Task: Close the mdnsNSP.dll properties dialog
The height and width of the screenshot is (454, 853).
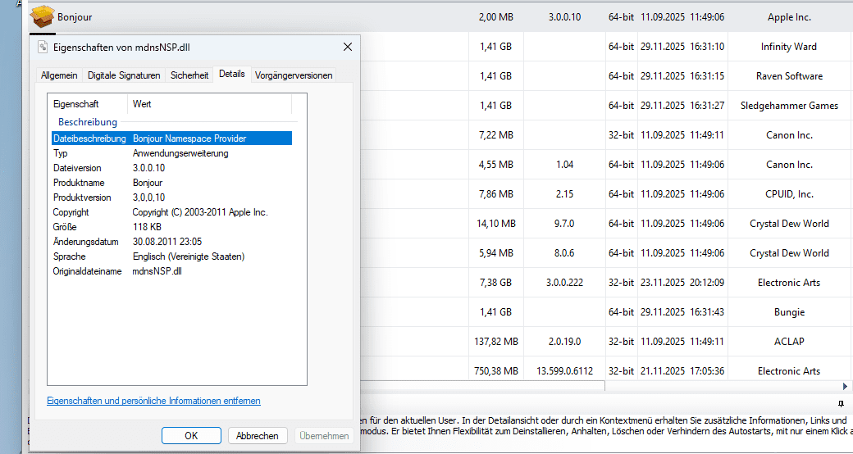Action: coord(348,47)
